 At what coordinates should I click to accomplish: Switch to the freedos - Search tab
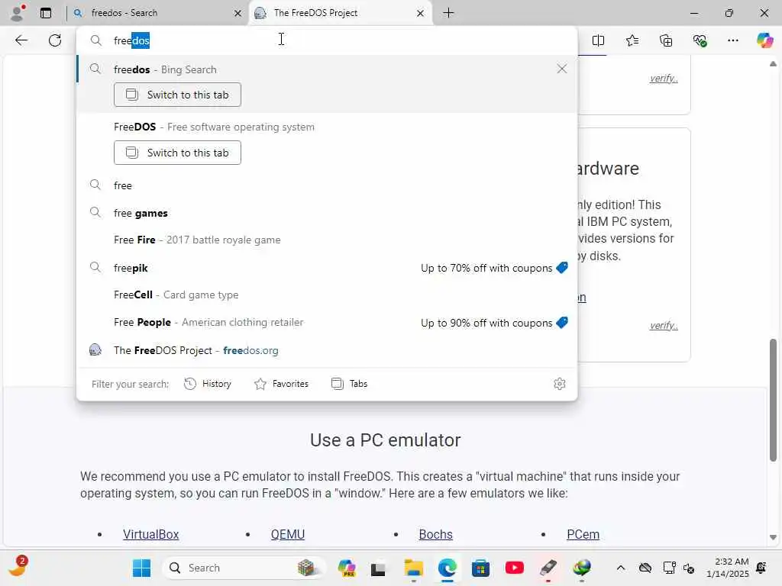(157, 13)
